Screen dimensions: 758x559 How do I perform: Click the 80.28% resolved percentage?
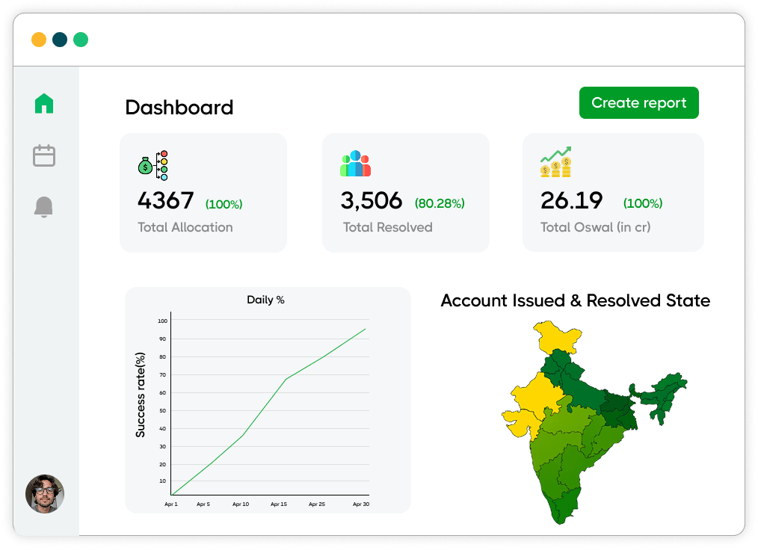440,203
